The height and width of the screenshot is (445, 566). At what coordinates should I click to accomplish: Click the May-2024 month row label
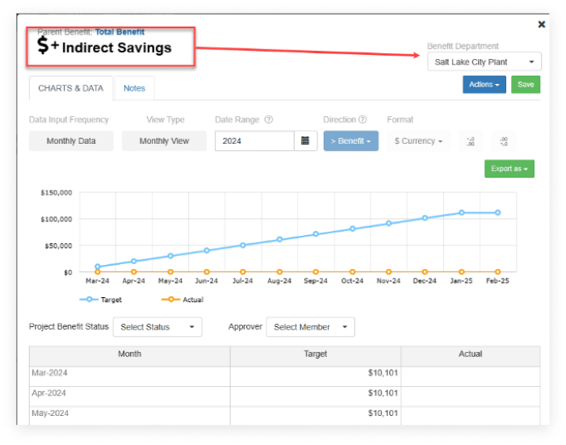pyautogui.click(x=50, y=414)
